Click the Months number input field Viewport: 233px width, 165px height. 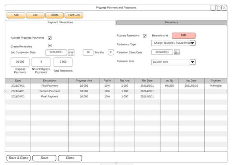coord(88,52)
